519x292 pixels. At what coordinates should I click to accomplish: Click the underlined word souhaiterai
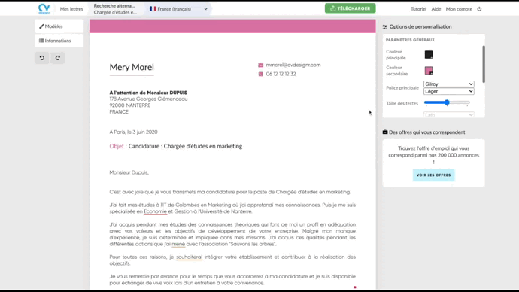(x=189, y=257)
